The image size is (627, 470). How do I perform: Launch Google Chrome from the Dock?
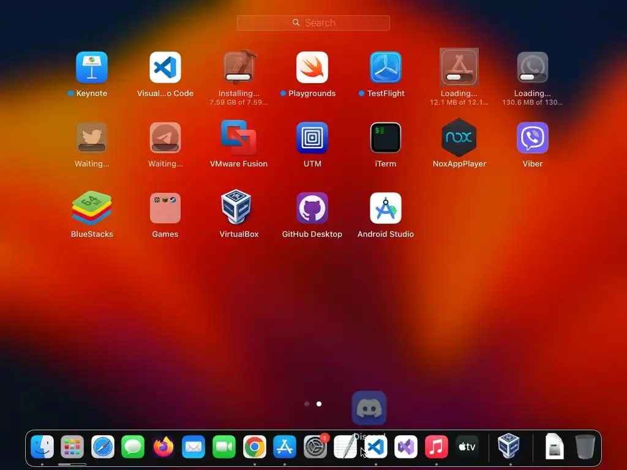tap(254, 446)
